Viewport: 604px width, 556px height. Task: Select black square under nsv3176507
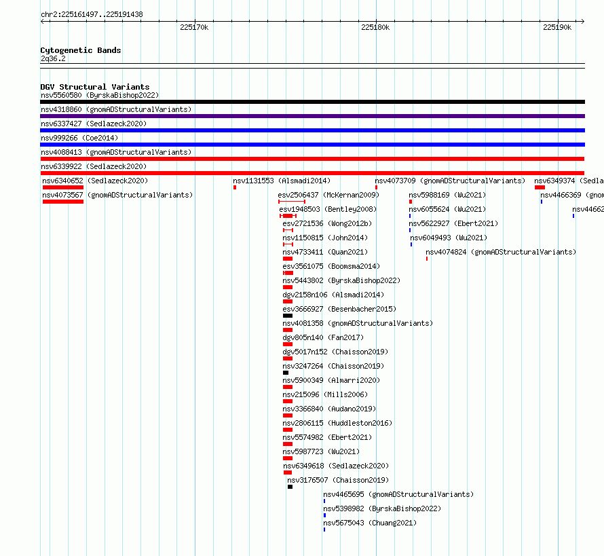click(290, 487)
